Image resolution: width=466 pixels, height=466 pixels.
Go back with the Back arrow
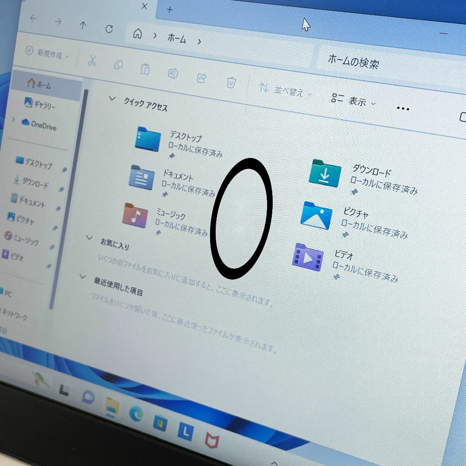[33, 18]
